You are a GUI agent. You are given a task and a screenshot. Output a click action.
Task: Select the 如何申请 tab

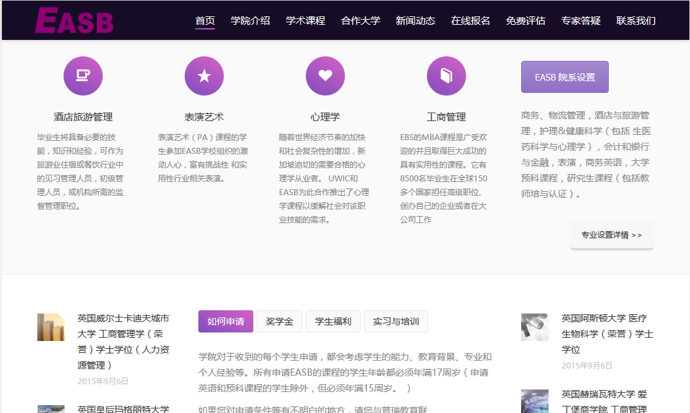click(225, 321)
